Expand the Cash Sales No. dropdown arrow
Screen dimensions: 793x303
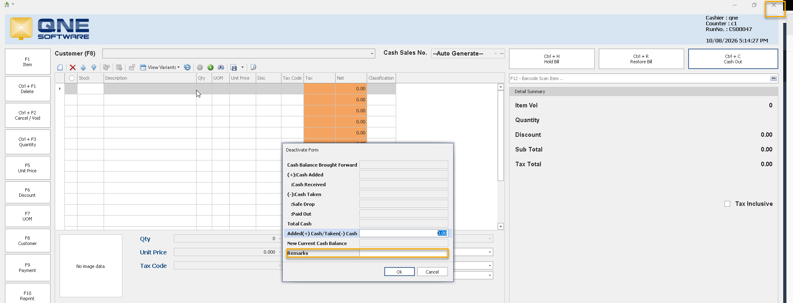(x=496, y=53)
